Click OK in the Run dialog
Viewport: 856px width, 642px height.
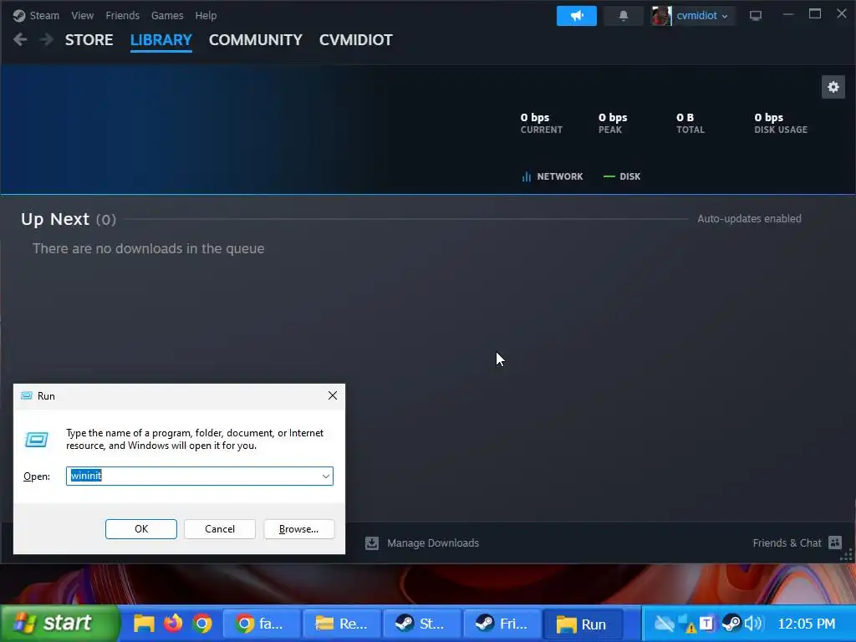(x=140, y=528)
